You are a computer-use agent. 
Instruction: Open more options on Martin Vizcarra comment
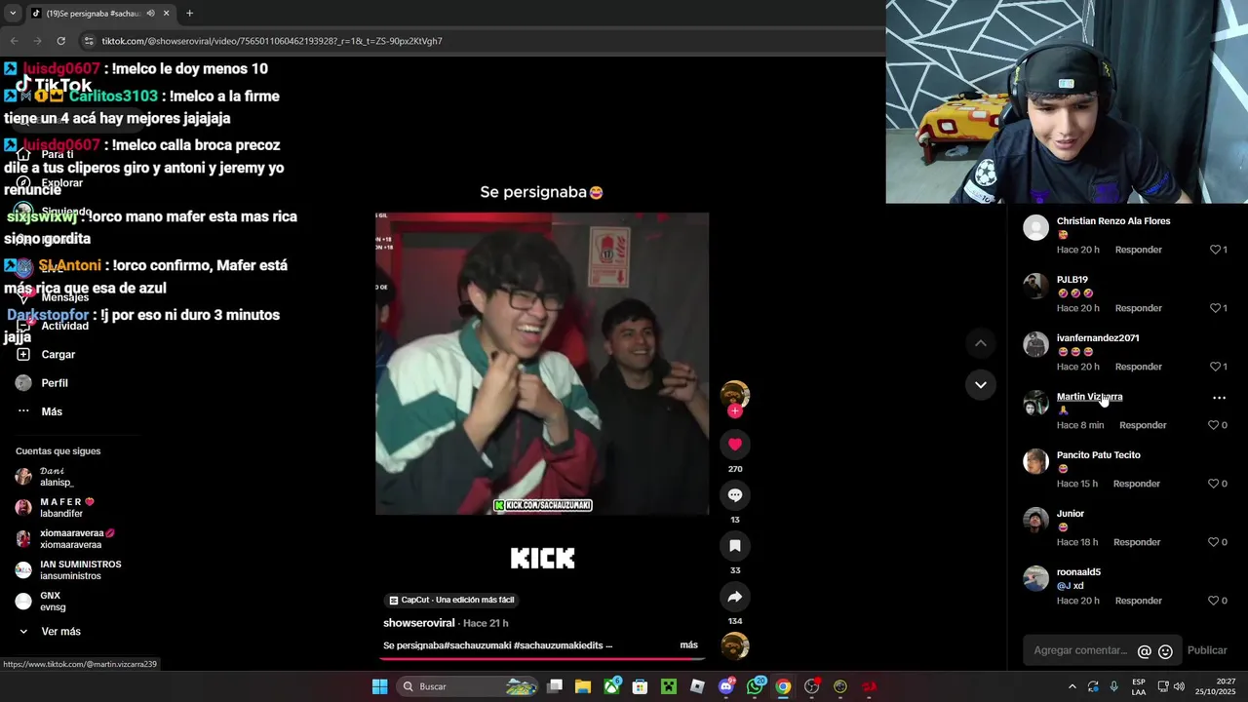(1219, 398)
